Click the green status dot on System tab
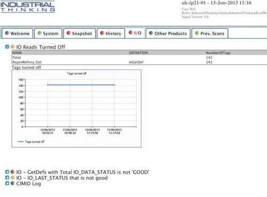 point(40,33)
